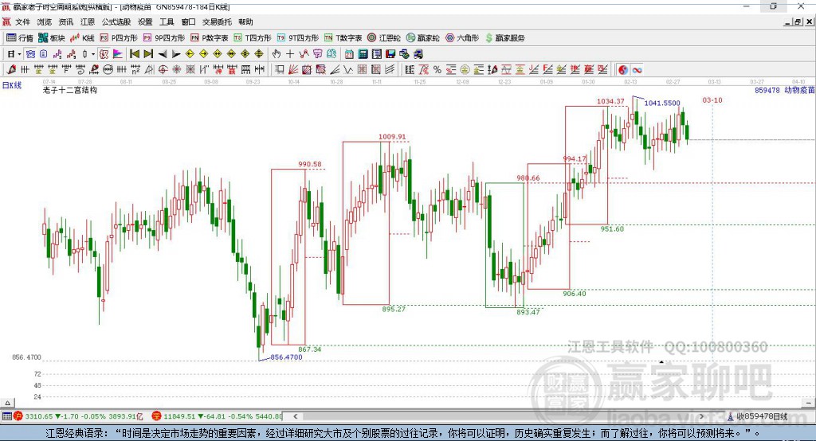Click the flag chart icon

pos(118,54)
